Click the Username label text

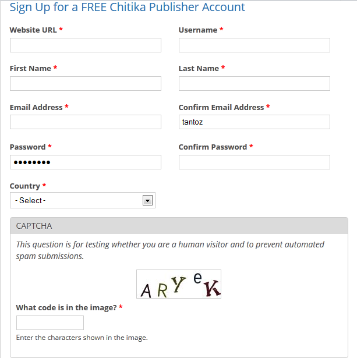(197, 30)
